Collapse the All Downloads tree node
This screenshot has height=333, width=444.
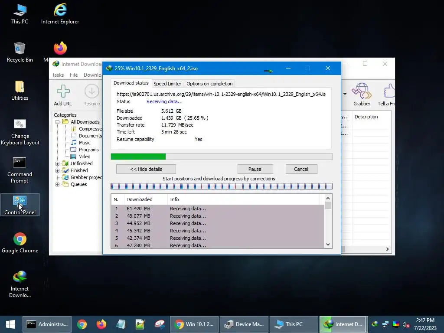point(58,122)
